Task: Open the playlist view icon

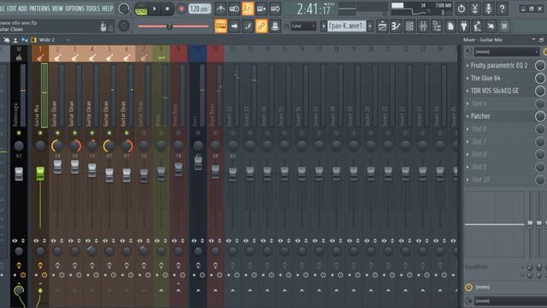Action: point(382,27)
